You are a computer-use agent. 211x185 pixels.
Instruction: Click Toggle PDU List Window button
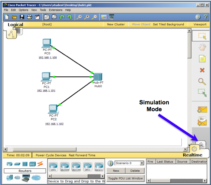125,178
